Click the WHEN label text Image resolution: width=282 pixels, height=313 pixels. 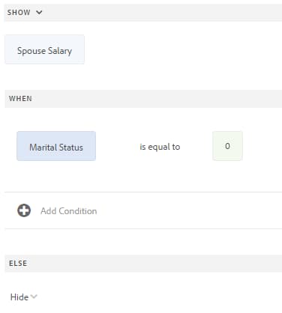(20, 99)
